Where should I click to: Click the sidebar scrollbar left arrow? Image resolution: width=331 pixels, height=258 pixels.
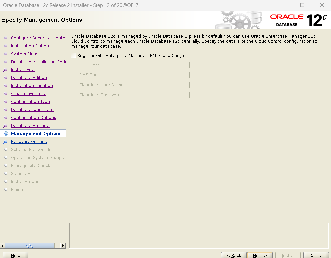[x=2, y=246]
